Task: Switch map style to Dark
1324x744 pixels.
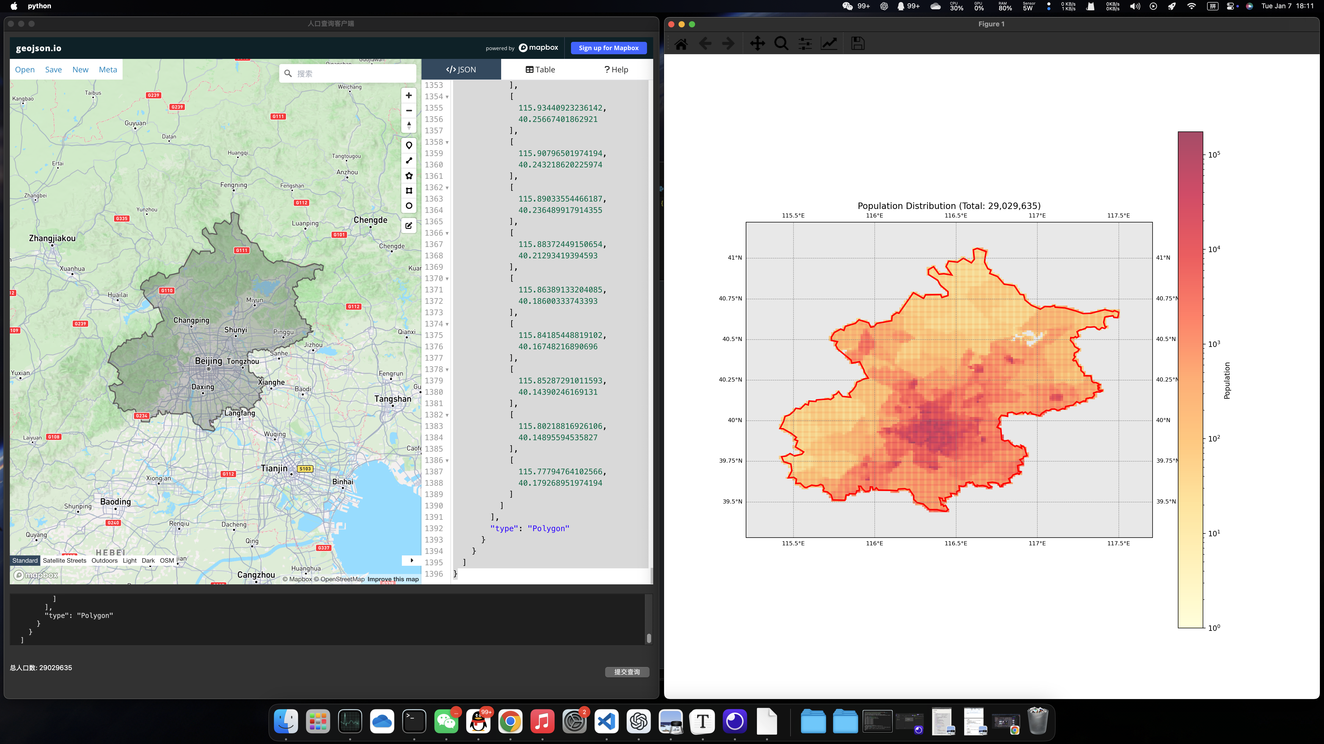Action: click(148, 560)
